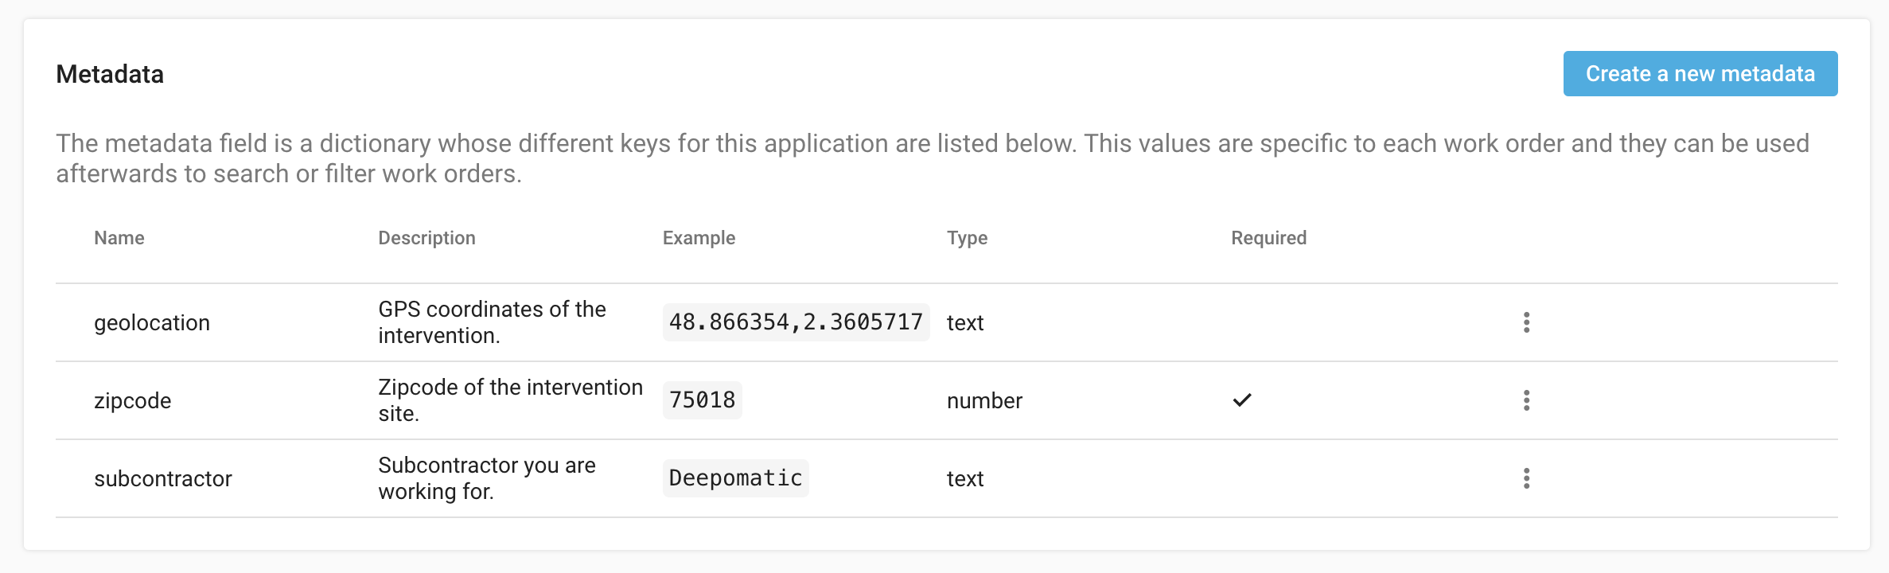Image resolution: width=1889 pixels, height=573 pixels.
Task: Select the zipcode metadata name
Action: (133, 400)
